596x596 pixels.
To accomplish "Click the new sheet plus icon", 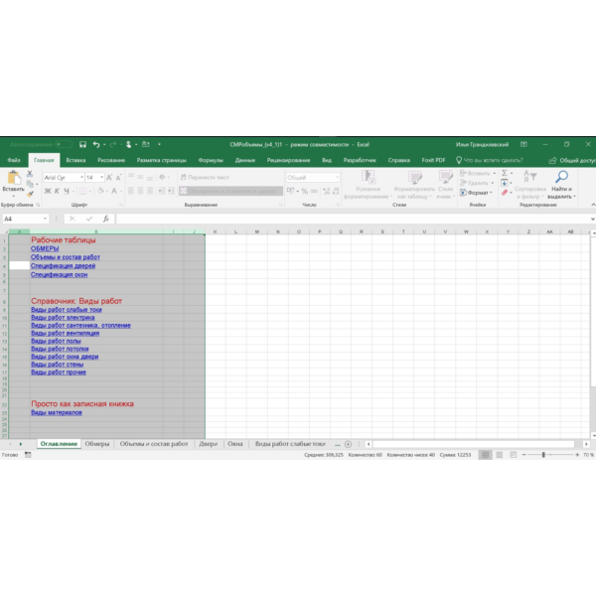I will 348,444.
